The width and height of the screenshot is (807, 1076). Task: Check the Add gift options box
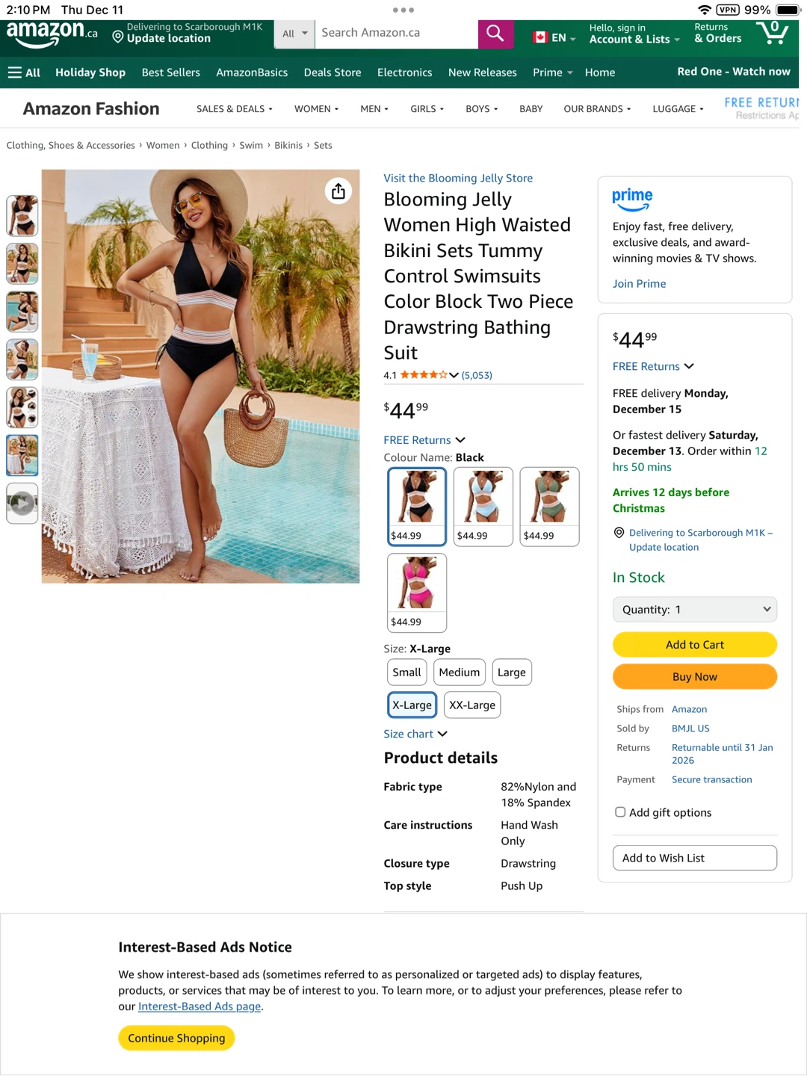(x=620, y=812)
